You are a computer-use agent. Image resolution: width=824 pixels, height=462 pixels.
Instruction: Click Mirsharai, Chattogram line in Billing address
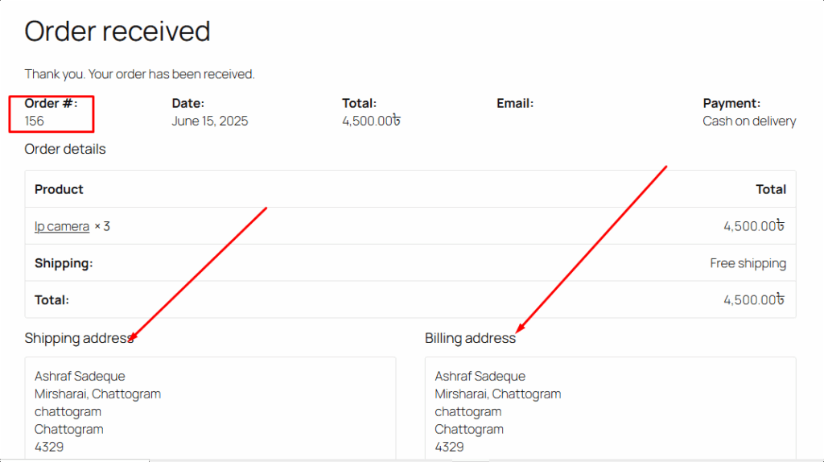(x=498, y=394)
